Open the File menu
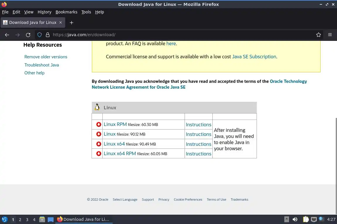337x224 pixels. [x=5, y=12]
